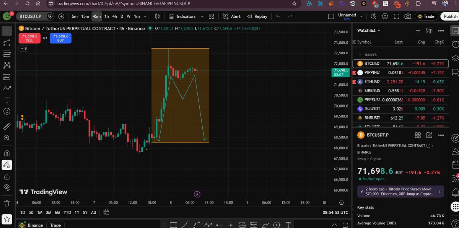Take a chart snapshot with camera
The width and height of the screenshot is (459, 228).
point(408,16)
